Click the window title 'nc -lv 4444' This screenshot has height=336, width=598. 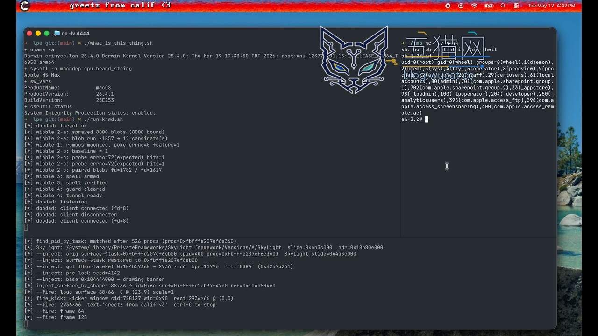coord(75,34)
